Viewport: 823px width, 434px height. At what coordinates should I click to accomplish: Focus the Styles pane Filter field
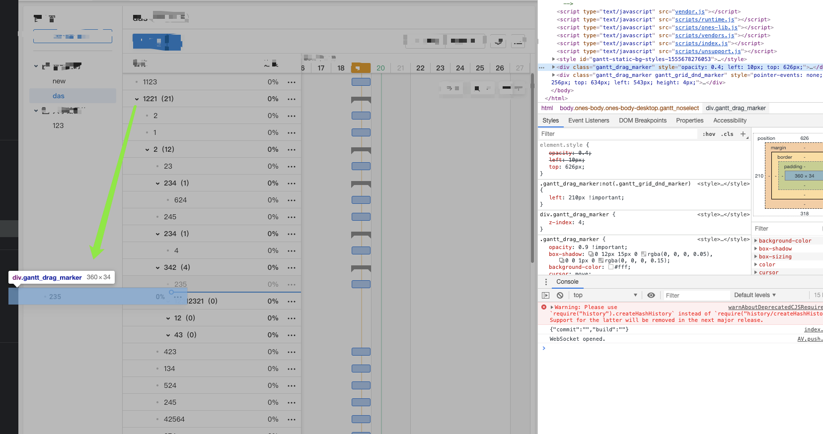tap(618, 134)
